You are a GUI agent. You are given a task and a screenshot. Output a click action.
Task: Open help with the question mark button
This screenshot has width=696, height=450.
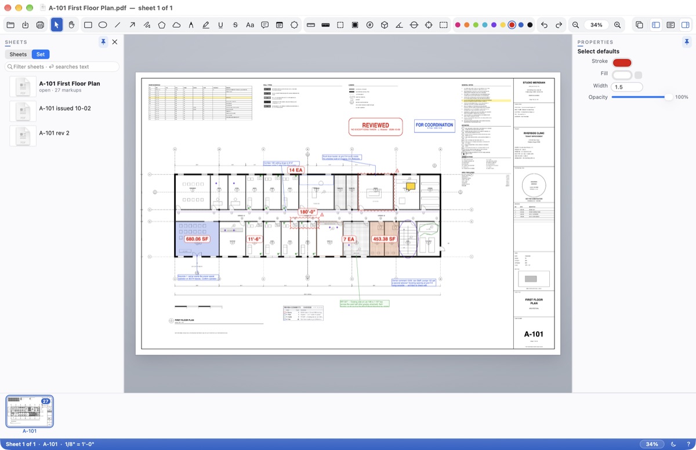coord(688,444)
